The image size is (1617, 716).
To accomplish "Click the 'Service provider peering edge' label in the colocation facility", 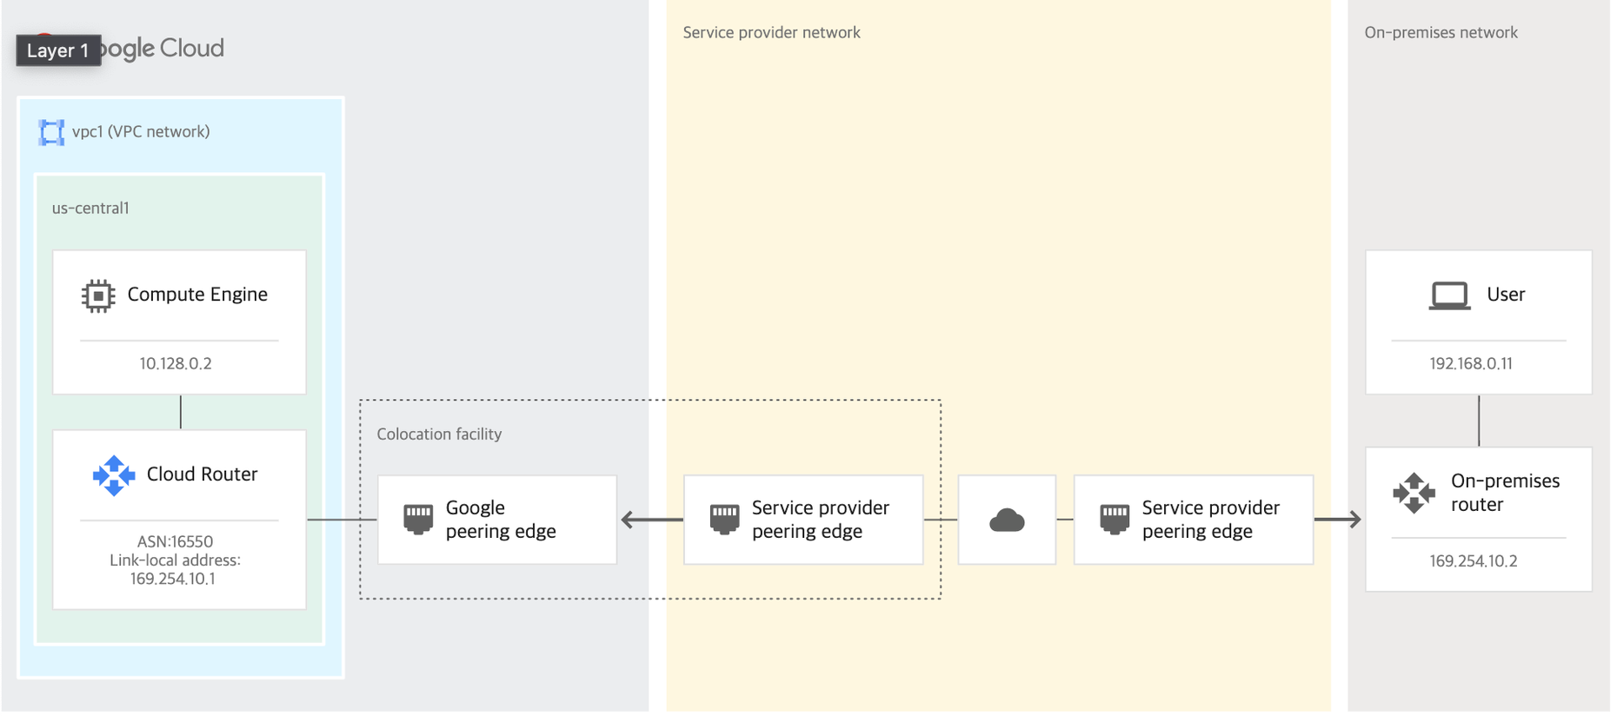I will [x=821, y=520].
